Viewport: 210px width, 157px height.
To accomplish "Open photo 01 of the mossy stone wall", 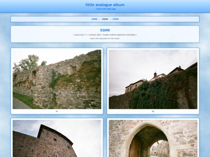I will [x=57, y=79].
